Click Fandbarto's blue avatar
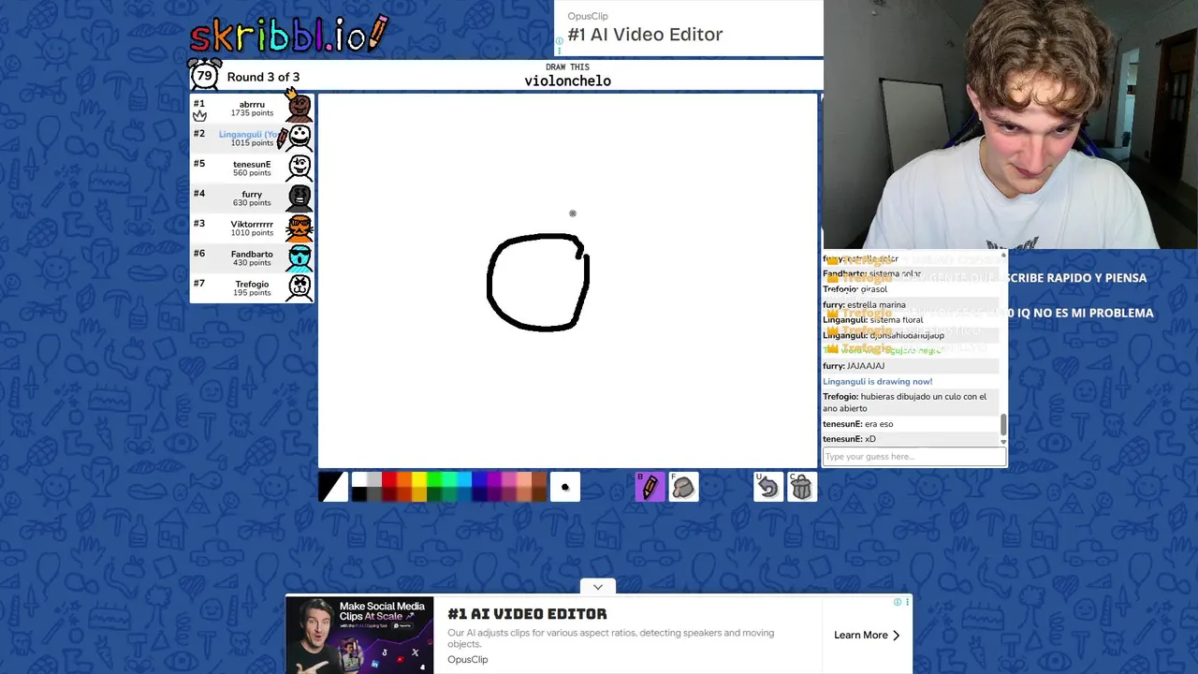This screenshot has height=674, width=1198. click(x=299, y=256)
